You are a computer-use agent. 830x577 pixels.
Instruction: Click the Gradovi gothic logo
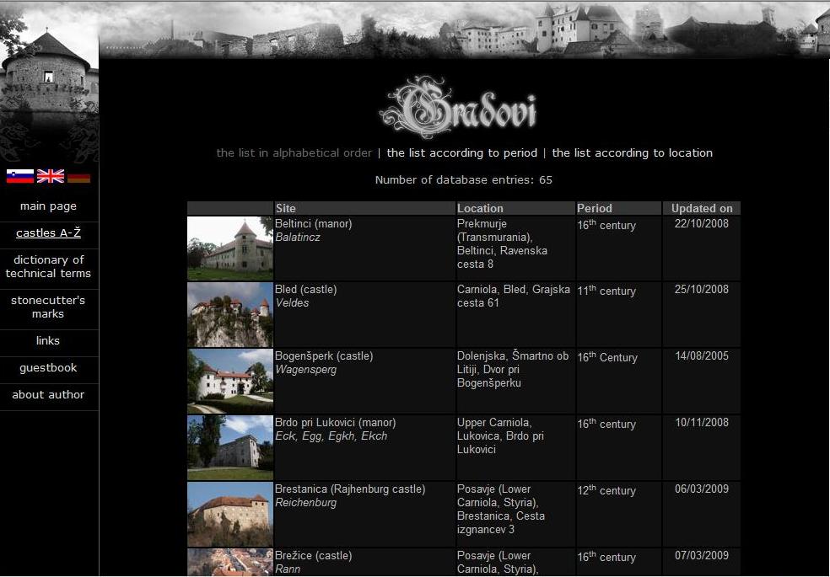click(458, 110)
